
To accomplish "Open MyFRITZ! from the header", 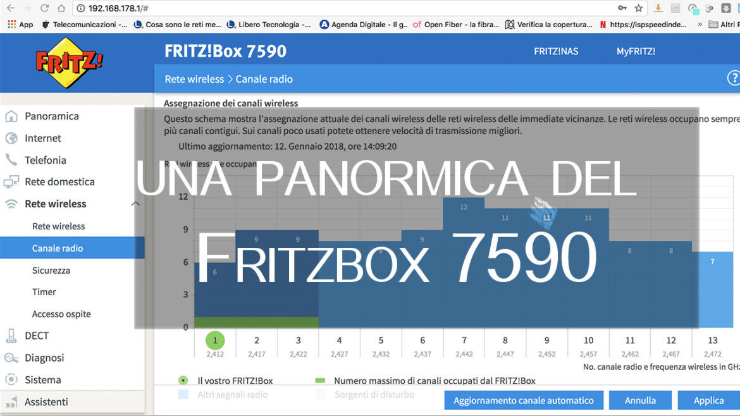I will [x=636, y=51].
